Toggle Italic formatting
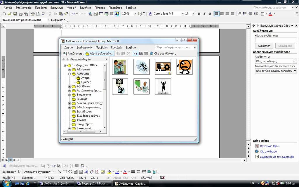 (x=204, y=14)
